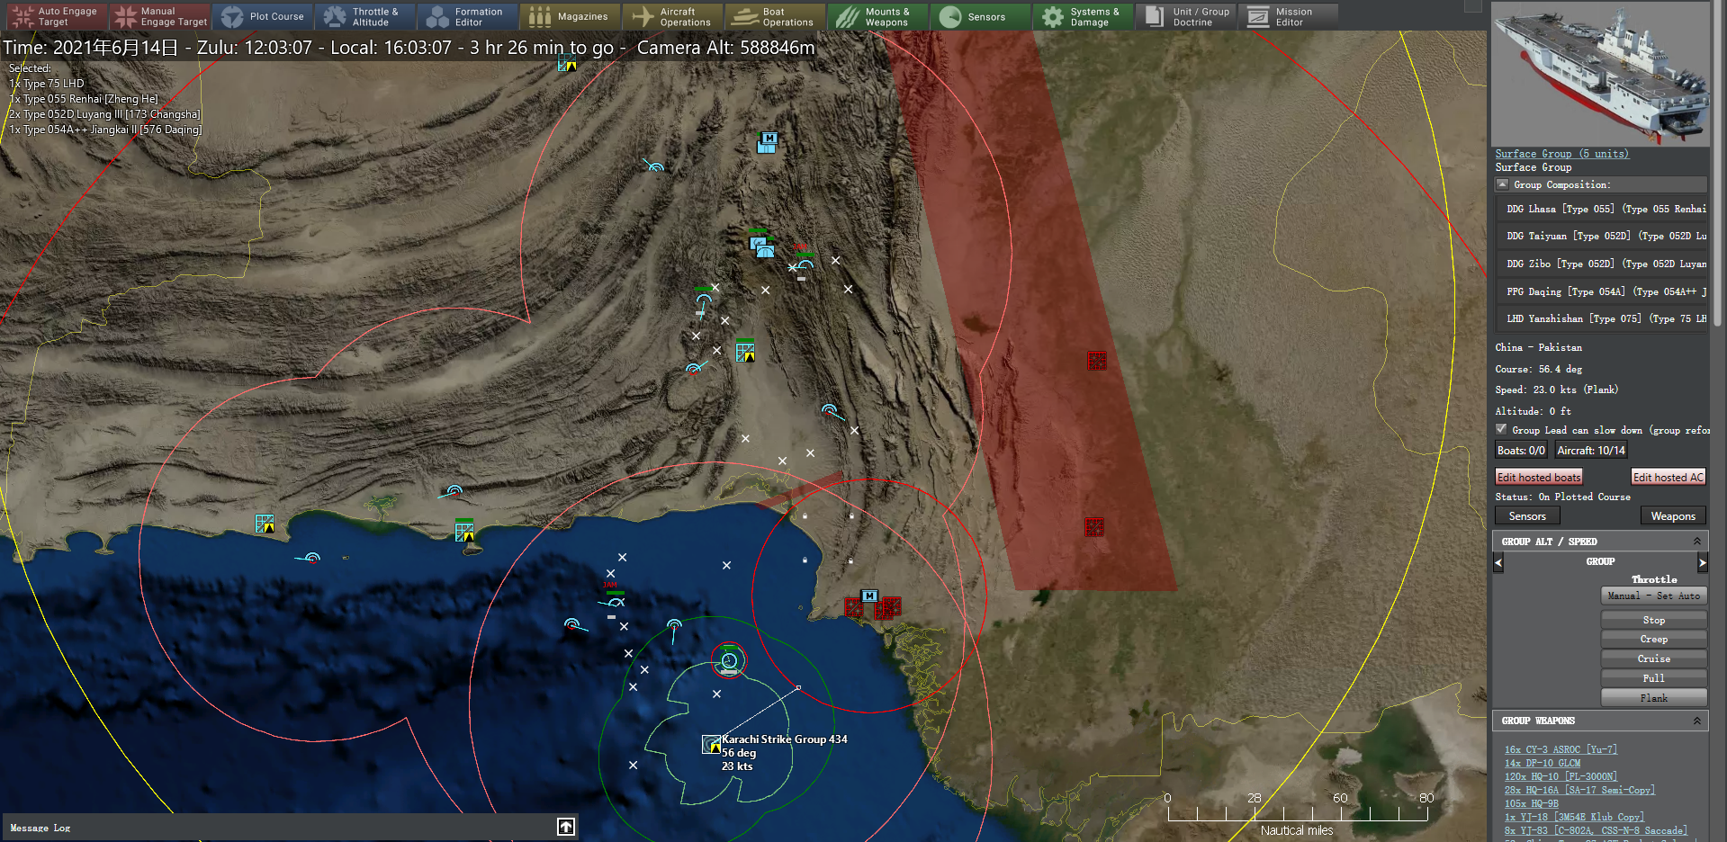1727x842 pixels.
Task: Set throttle to Stop
Action: point(1654,620)
